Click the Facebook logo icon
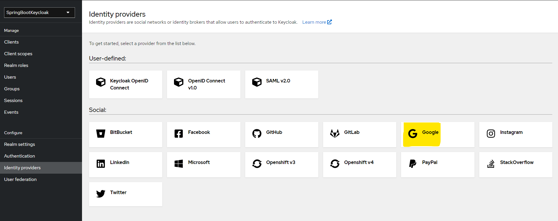This screenshot has width=558, height=221. [179, 134]
